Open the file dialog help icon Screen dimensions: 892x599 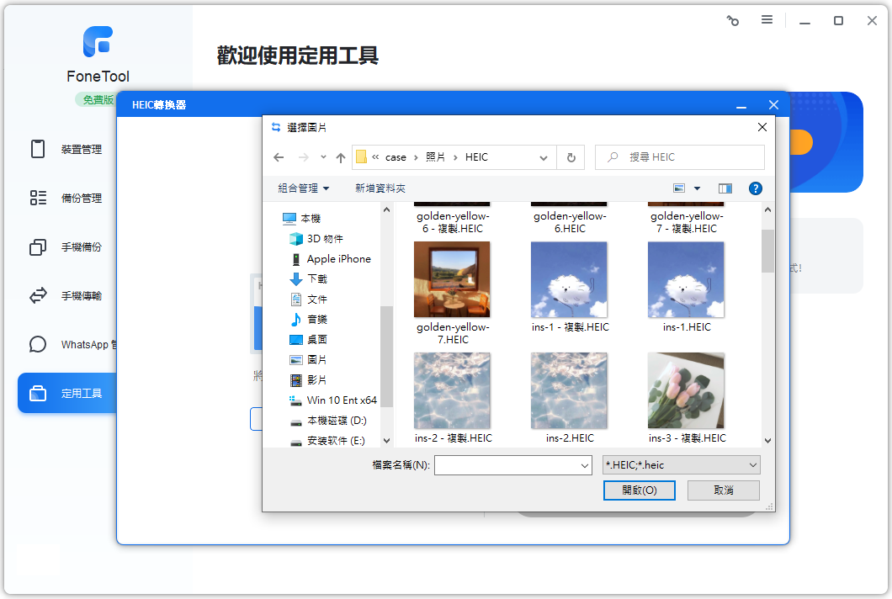(x=755, y=188)
